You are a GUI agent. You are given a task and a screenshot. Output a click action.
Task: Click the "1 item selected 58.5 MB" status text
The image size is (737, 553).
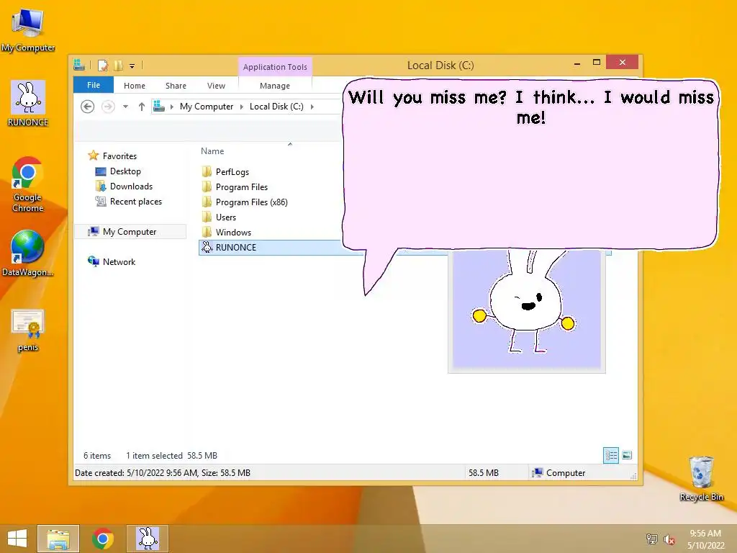point(171,455)
